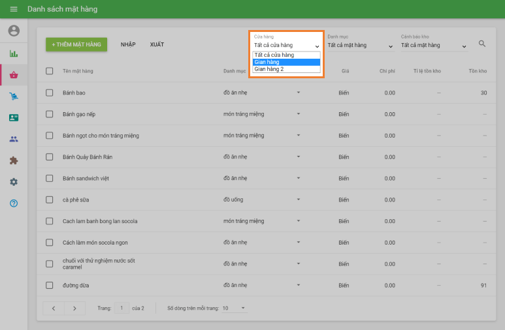Check the box next to cà phê sữa
The height and width of the screenshot is (330, 505).
click(x=50, y=200)
